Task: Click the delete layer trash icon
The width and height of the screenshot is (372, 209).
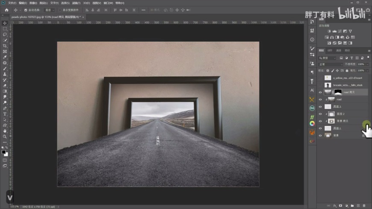Action: click(364, 206)
